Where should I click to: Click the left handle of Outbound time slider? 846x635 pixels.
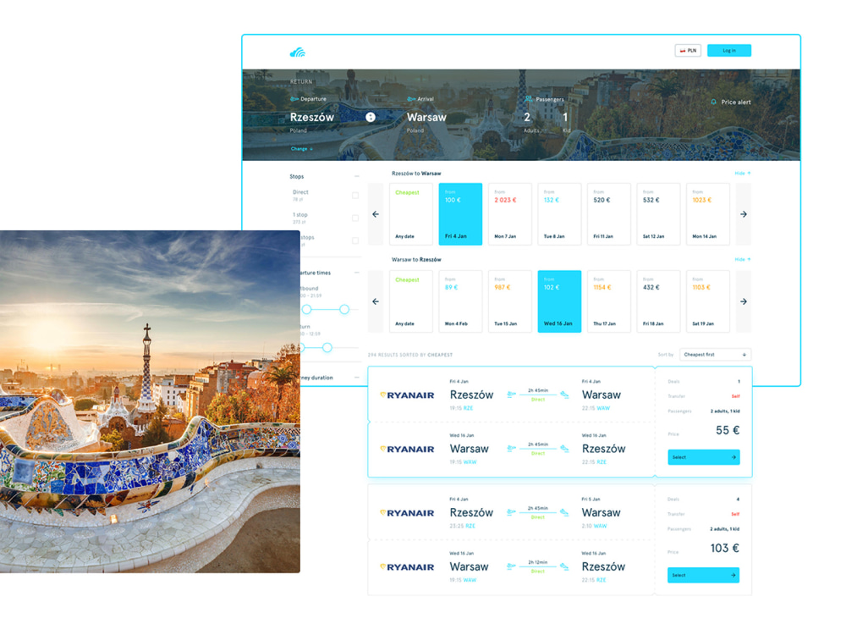point(306,309)
